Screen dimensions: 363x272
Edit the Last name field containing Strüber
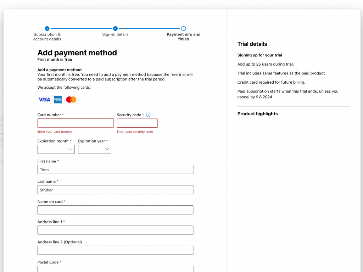click(x=115, y=190)
